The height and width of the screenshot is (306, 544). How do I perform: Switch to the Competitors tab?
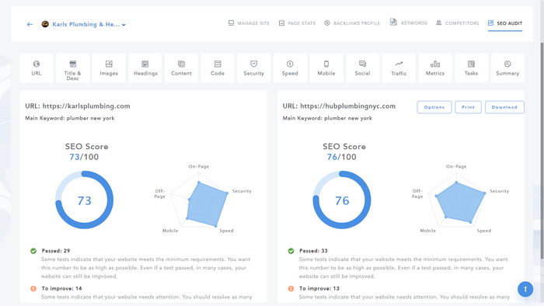click(458, 23)
